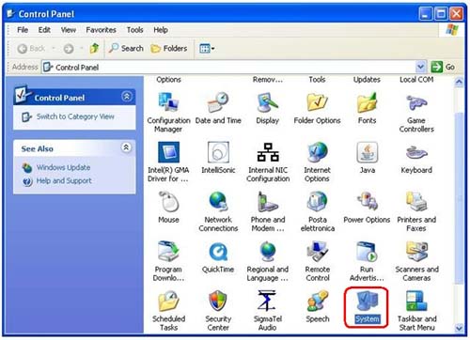Image resolution: width=470 pixels, height=340 pixels.
Task: Open Network Connections icon
Action: point(218,202)
